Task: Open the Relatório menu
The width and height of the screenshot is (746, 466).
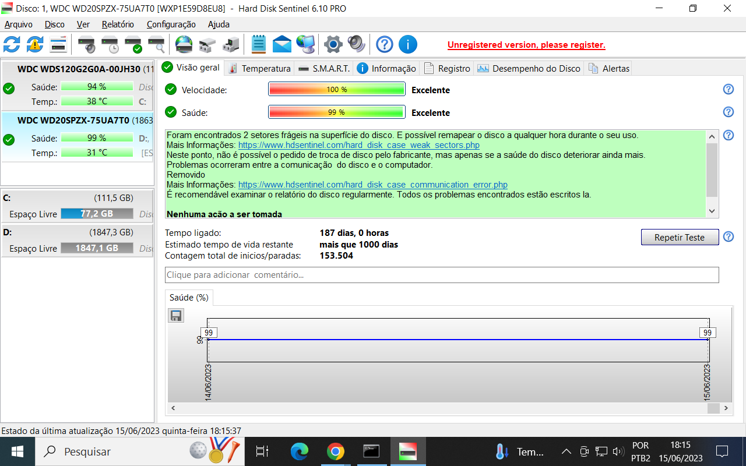Action: coord(118,24)
